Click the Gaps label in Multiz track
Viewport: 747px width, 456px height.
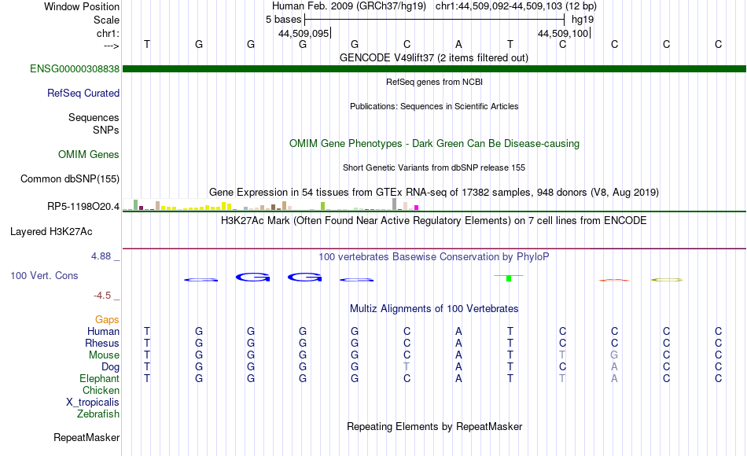point(107,320)
